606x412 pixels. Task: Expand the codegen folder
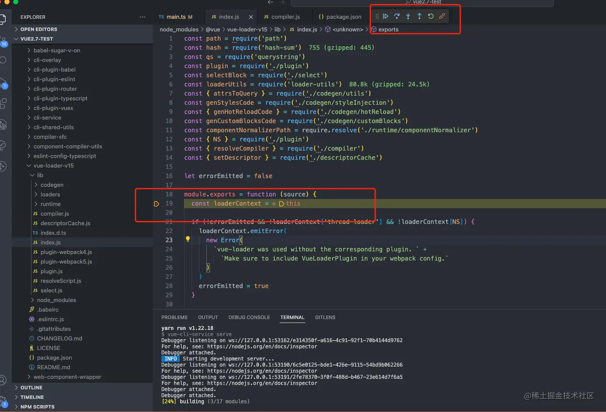tap(82, 185)
